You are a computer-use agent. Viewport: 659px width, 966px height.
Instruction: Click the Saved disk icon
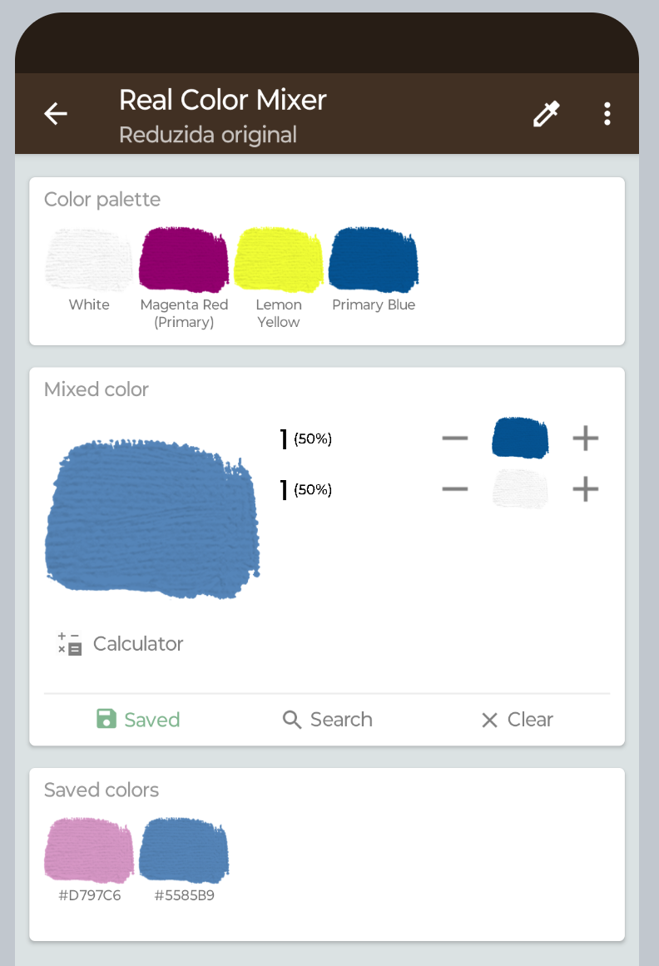(x=107, y=719)
